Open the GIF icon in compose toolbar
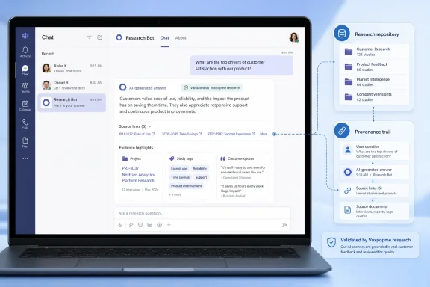This screenshot has width=430, height=287. pyautogui.click(x=150, y=225)
